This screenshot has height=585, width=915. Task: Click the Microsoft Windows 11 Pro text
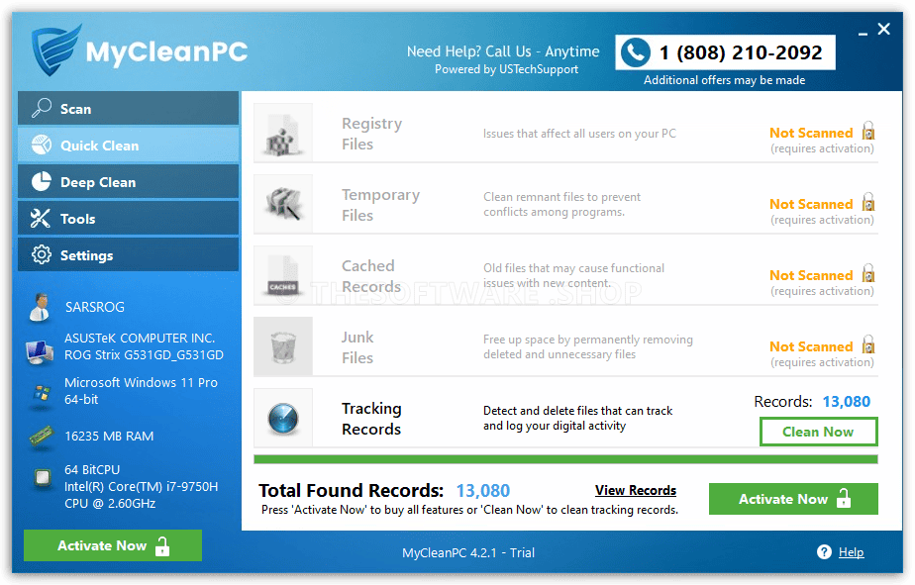(141, 391)
